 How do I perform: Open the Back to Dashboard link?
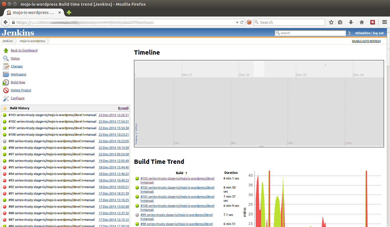24,50
